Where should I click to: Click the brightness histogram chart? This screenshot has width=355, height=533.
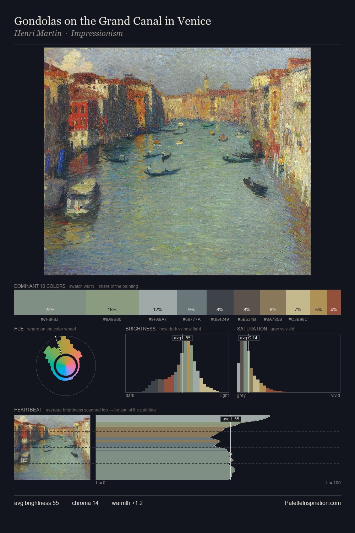coord(177,363)
